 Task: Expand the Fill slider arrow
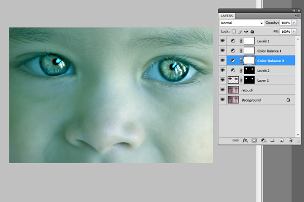click(293, 31)
